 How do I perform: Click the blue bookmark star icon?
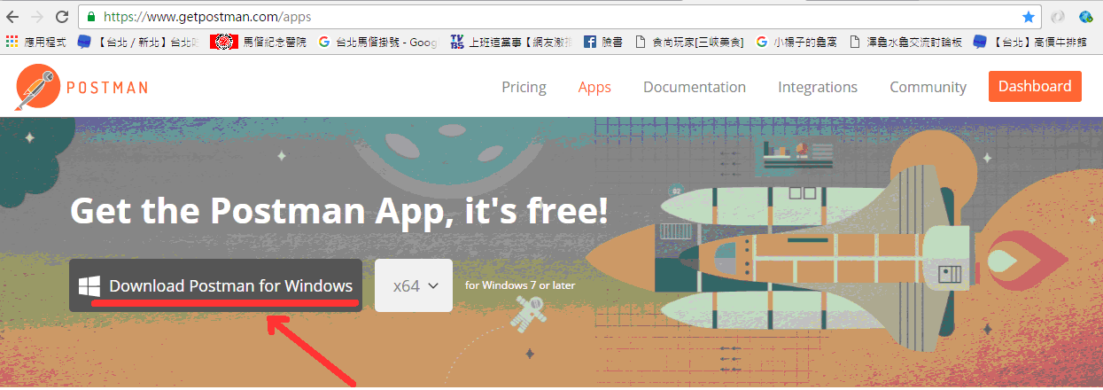(1028, 17)
